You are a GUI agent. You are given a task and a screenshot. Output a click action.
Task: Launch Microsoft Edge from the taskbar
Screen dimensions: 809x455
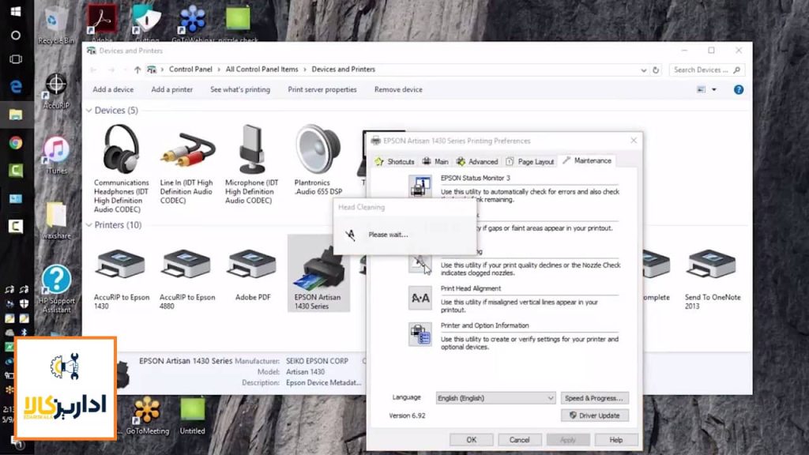coord(16,86)
